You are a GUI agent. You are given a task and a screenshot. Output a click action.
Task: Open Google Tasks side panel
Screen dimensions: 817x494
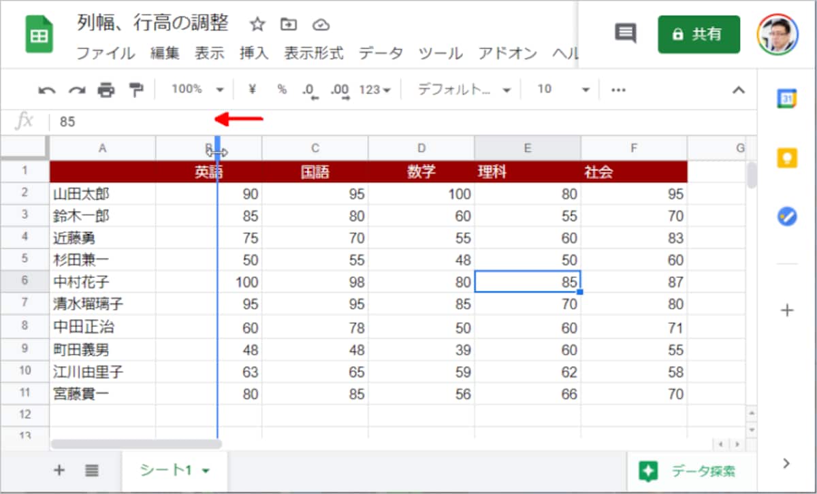tap(787, 217)
